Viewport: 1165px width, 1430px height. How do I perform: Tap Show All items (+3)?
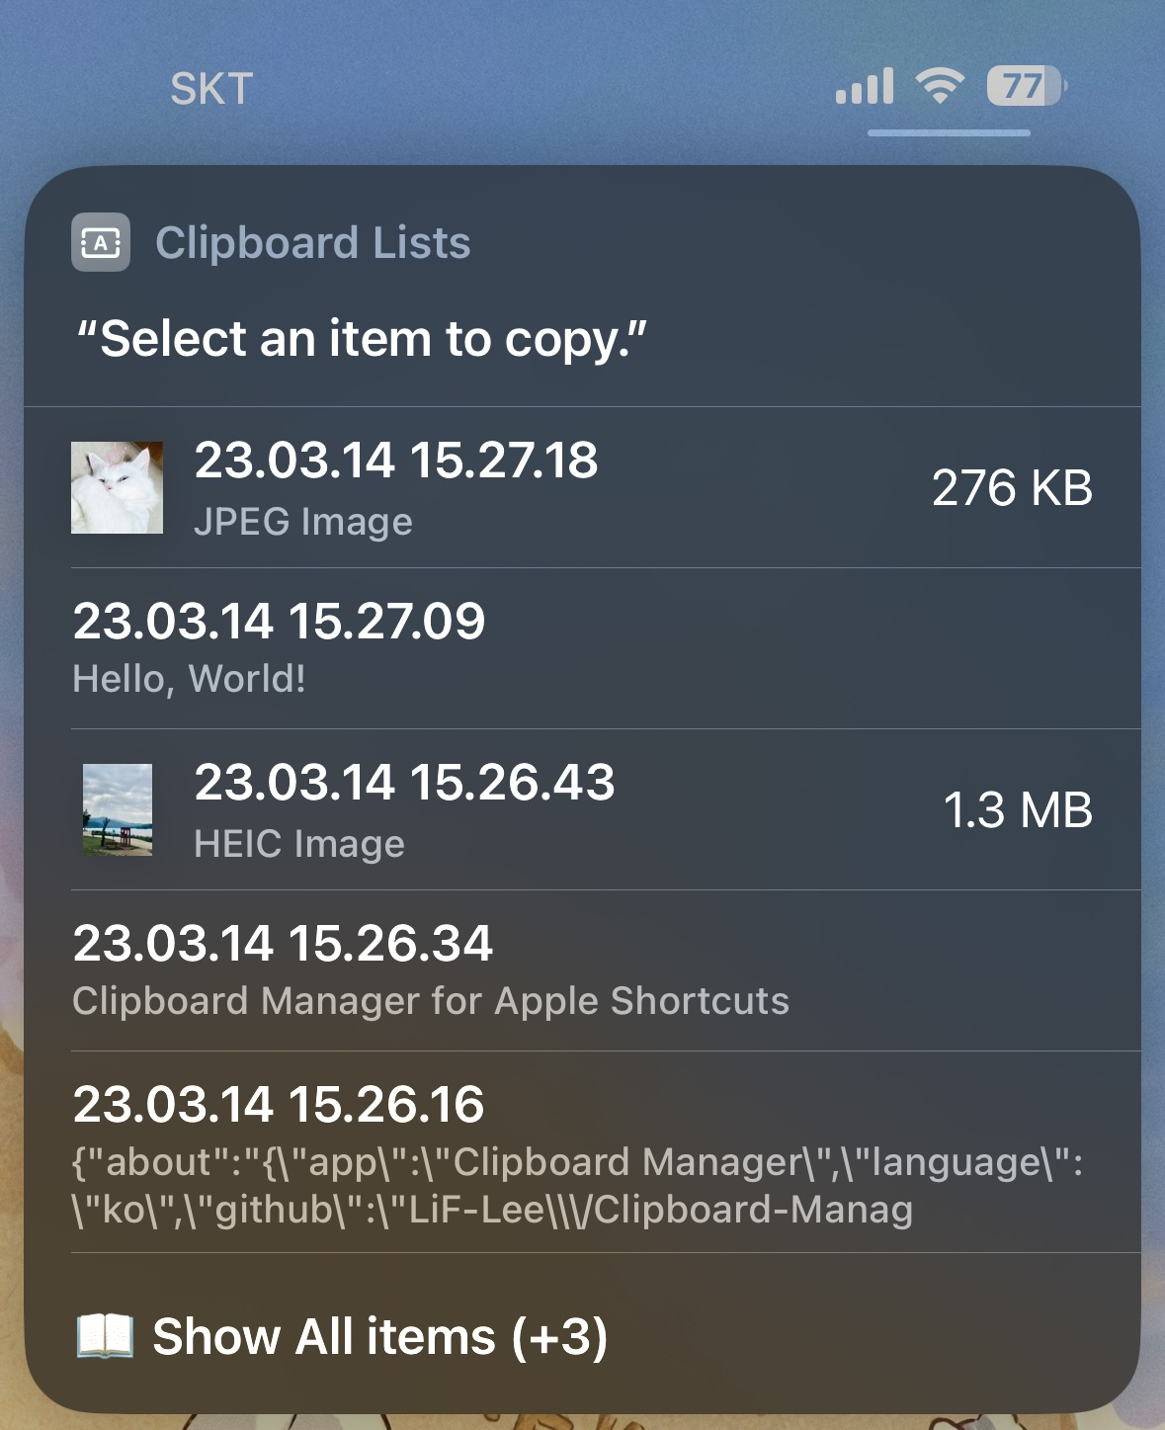[382, 1336]
